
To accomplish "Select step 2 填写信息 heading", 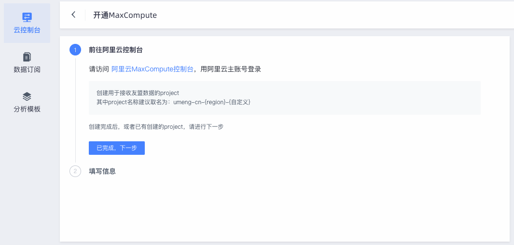I will [x=102, y=171].
